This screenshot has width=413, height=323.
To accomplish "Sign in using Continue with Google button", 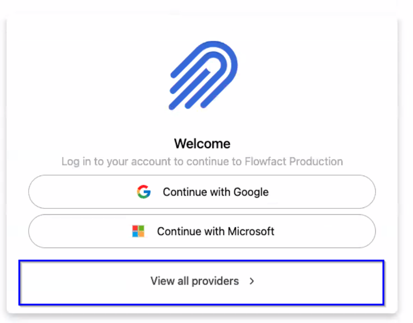I will coord(202,192).
